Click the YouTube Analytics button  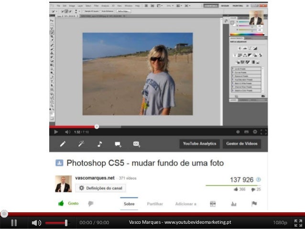click(199, 143)
